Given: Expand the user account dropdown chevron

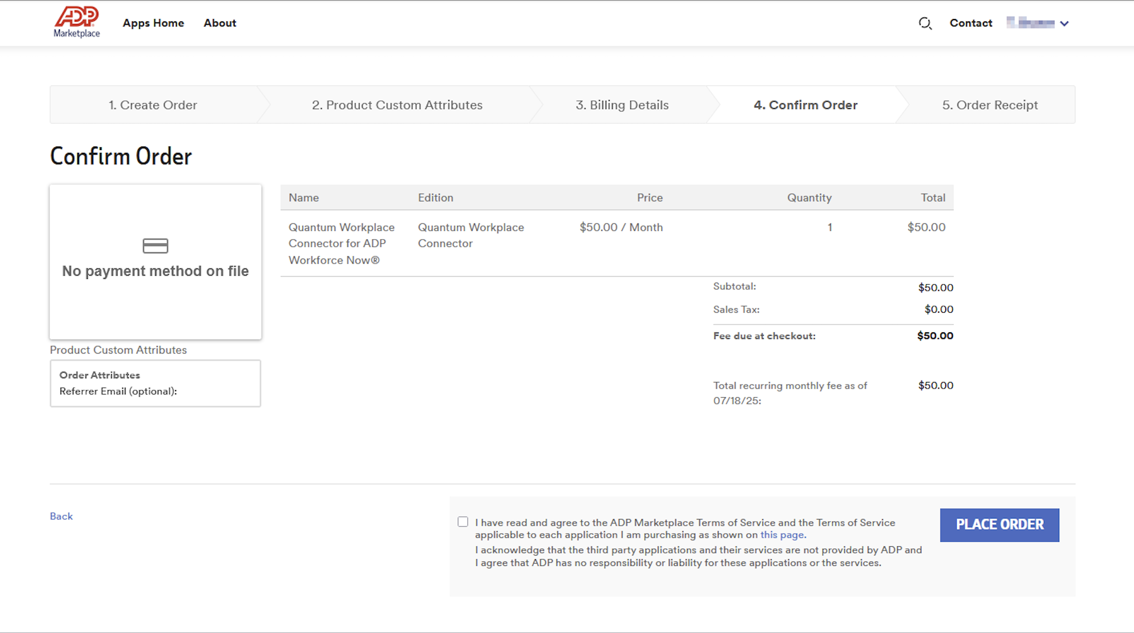Looking at the screenshot, I should (1064, 23).
